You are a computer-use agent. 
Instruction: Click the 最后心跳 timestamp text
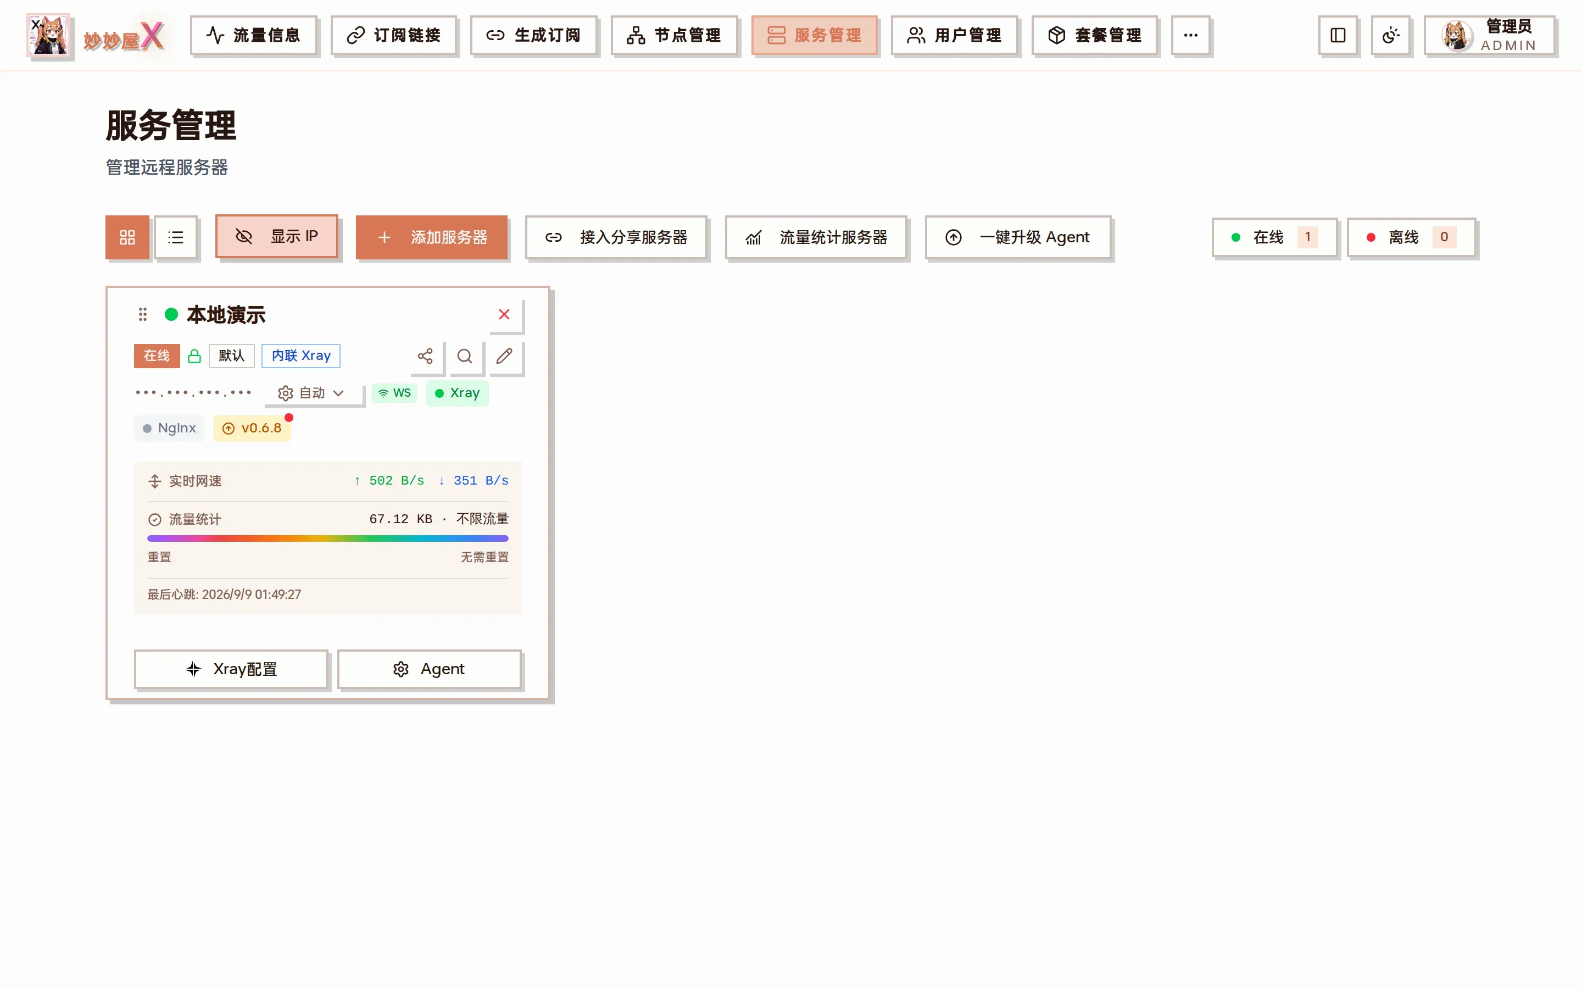[224, 594]
